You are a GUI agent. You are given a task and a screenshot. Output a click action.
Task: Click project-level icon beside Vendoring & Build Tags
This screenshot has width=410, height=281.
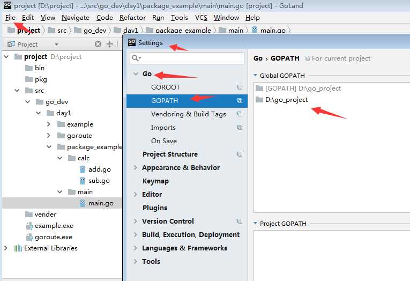[x=240, y=114]
